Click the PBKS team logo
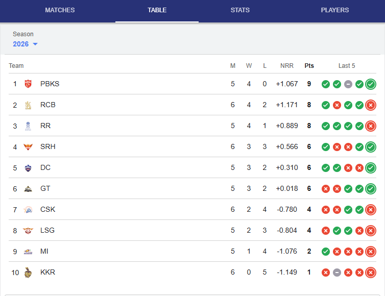Viewport: 385px width, 296px height. coord(28,84)
